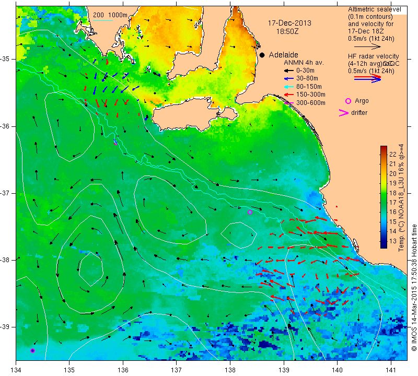Click the 'HF radar velocity' heading

tap(374, 56)
